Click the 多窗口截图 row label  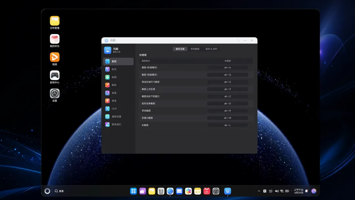point(147,118)
